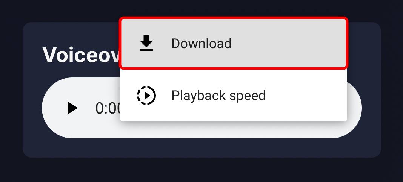
Task: Click the Download arrow icon
Action: (x=146, y=43)
